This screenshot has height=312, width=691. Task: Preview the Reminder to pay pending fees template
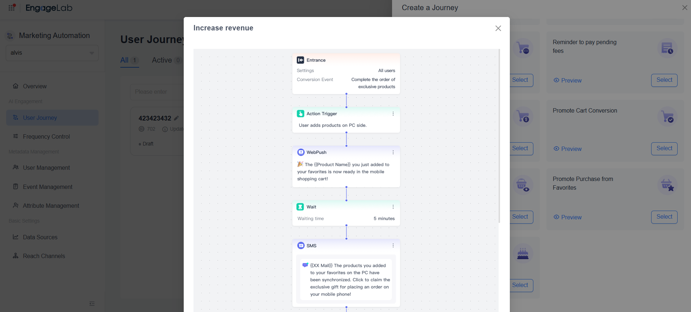[567, 80]
